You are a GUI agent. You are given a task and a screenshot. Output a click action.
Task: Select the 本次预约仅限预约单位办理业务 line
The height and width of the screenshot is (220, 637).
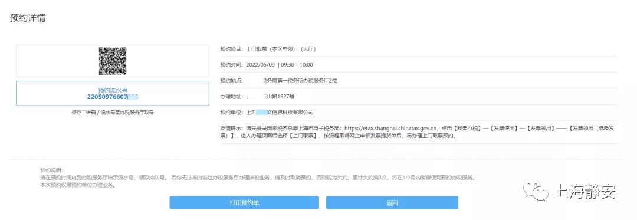tap(78, 186)
